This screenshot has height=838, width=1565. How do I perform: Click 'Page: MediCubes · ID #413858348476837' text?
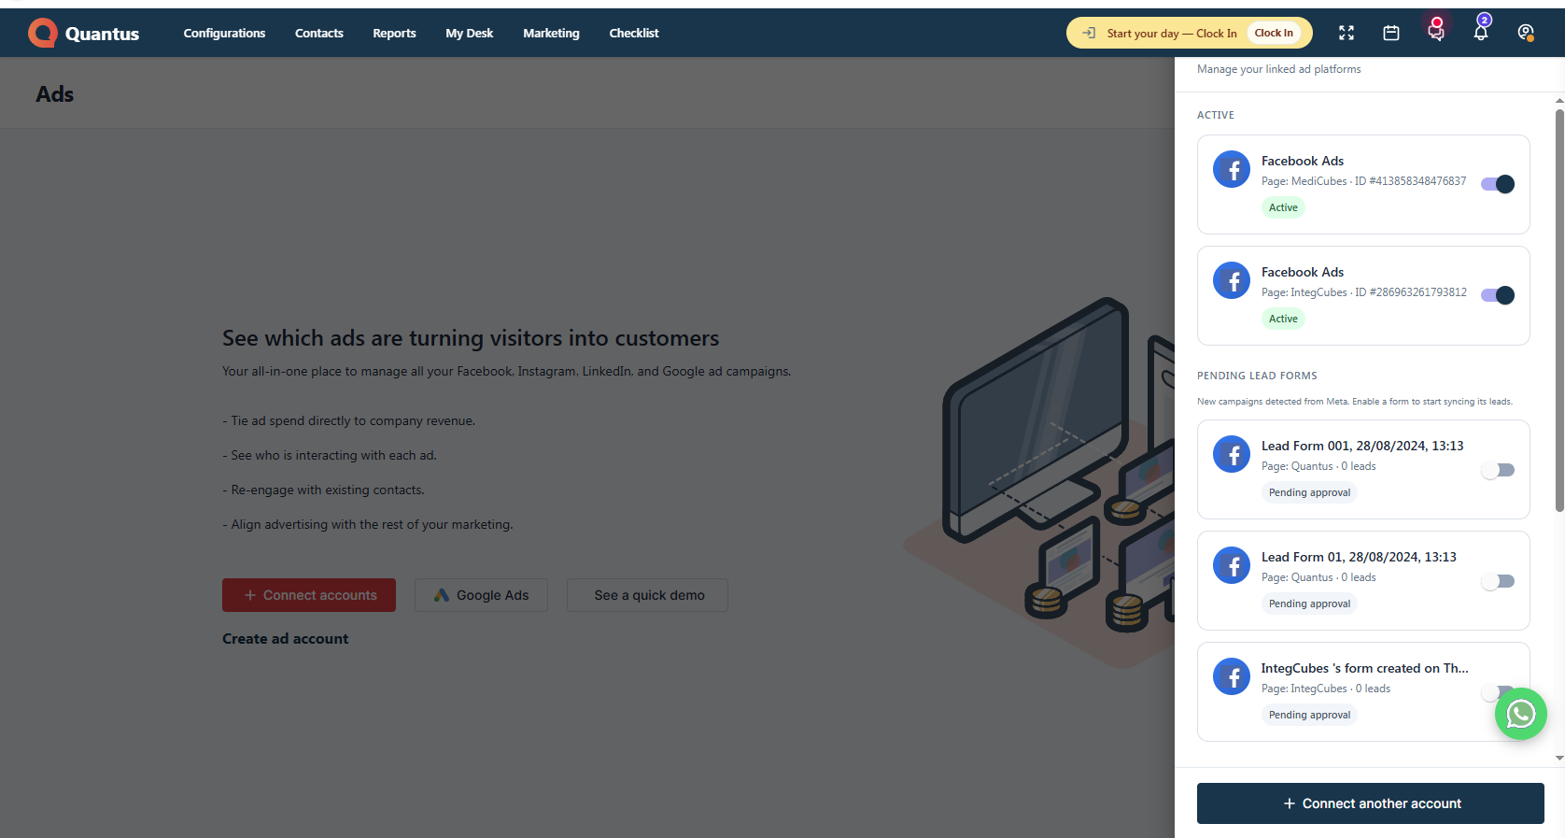tap(1363, 181)
